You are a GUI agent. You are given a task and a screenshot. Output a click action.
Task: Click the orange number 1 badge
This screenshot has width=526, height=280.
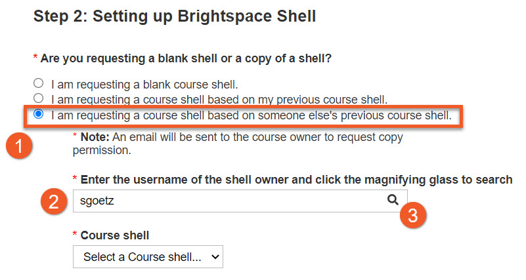pyautogui.click(x=20, y=146)
